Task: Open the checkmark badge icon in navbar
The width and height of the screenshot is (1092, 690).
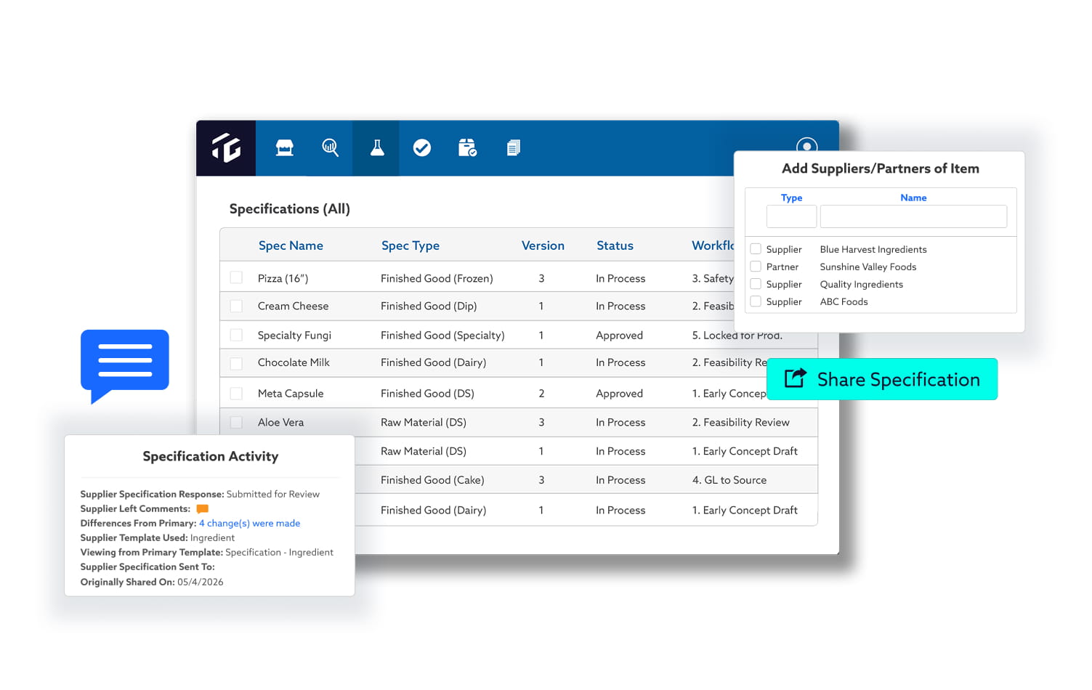Action: 422,148
